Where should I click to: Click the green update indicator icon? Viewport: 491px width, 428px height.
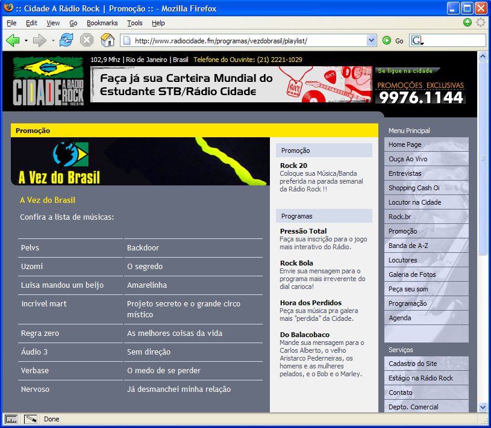coord(467,22)
